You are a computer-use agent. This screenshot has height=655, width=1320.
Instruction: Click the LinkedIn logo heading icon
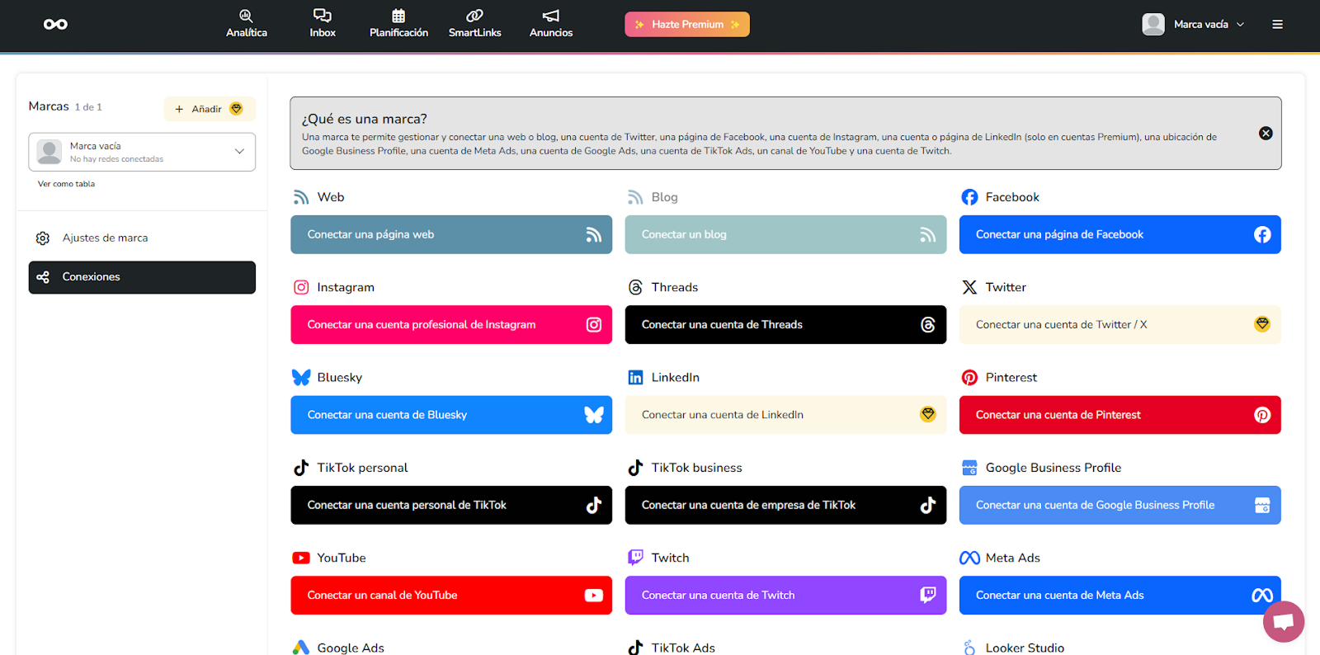tap(635, 377)
